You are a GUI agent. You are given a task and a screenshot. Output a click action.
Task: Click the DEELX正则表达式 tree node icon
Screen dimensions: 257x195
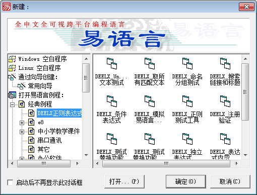coord(31,113)
